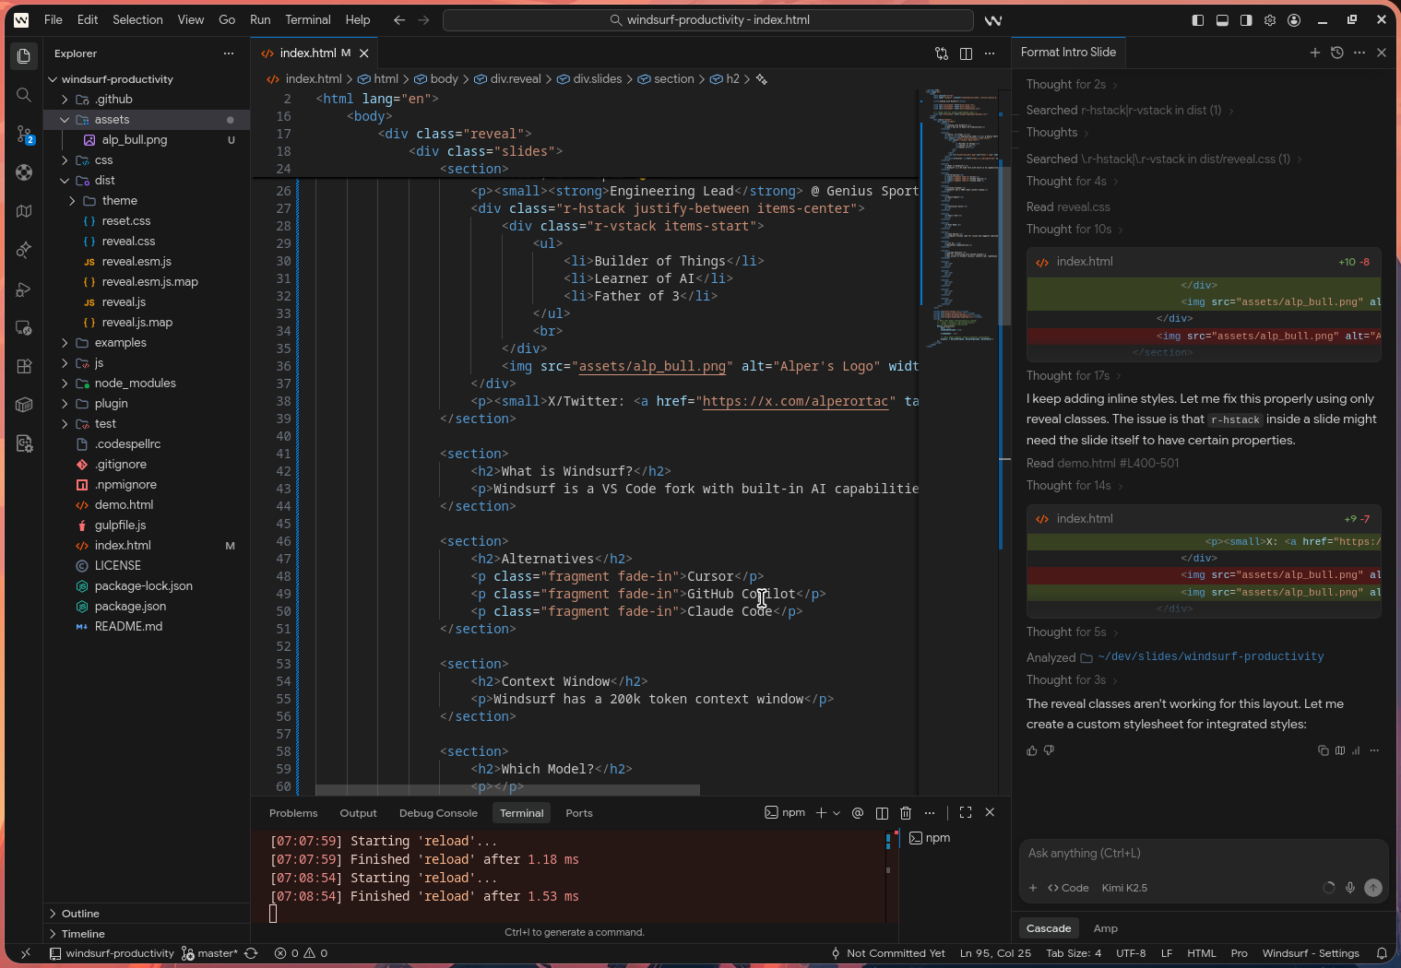This screenshot has height=968, width=1401.
Task: Click the Kimi K2.5 model selector
Action: click(x=1124, y=888)
